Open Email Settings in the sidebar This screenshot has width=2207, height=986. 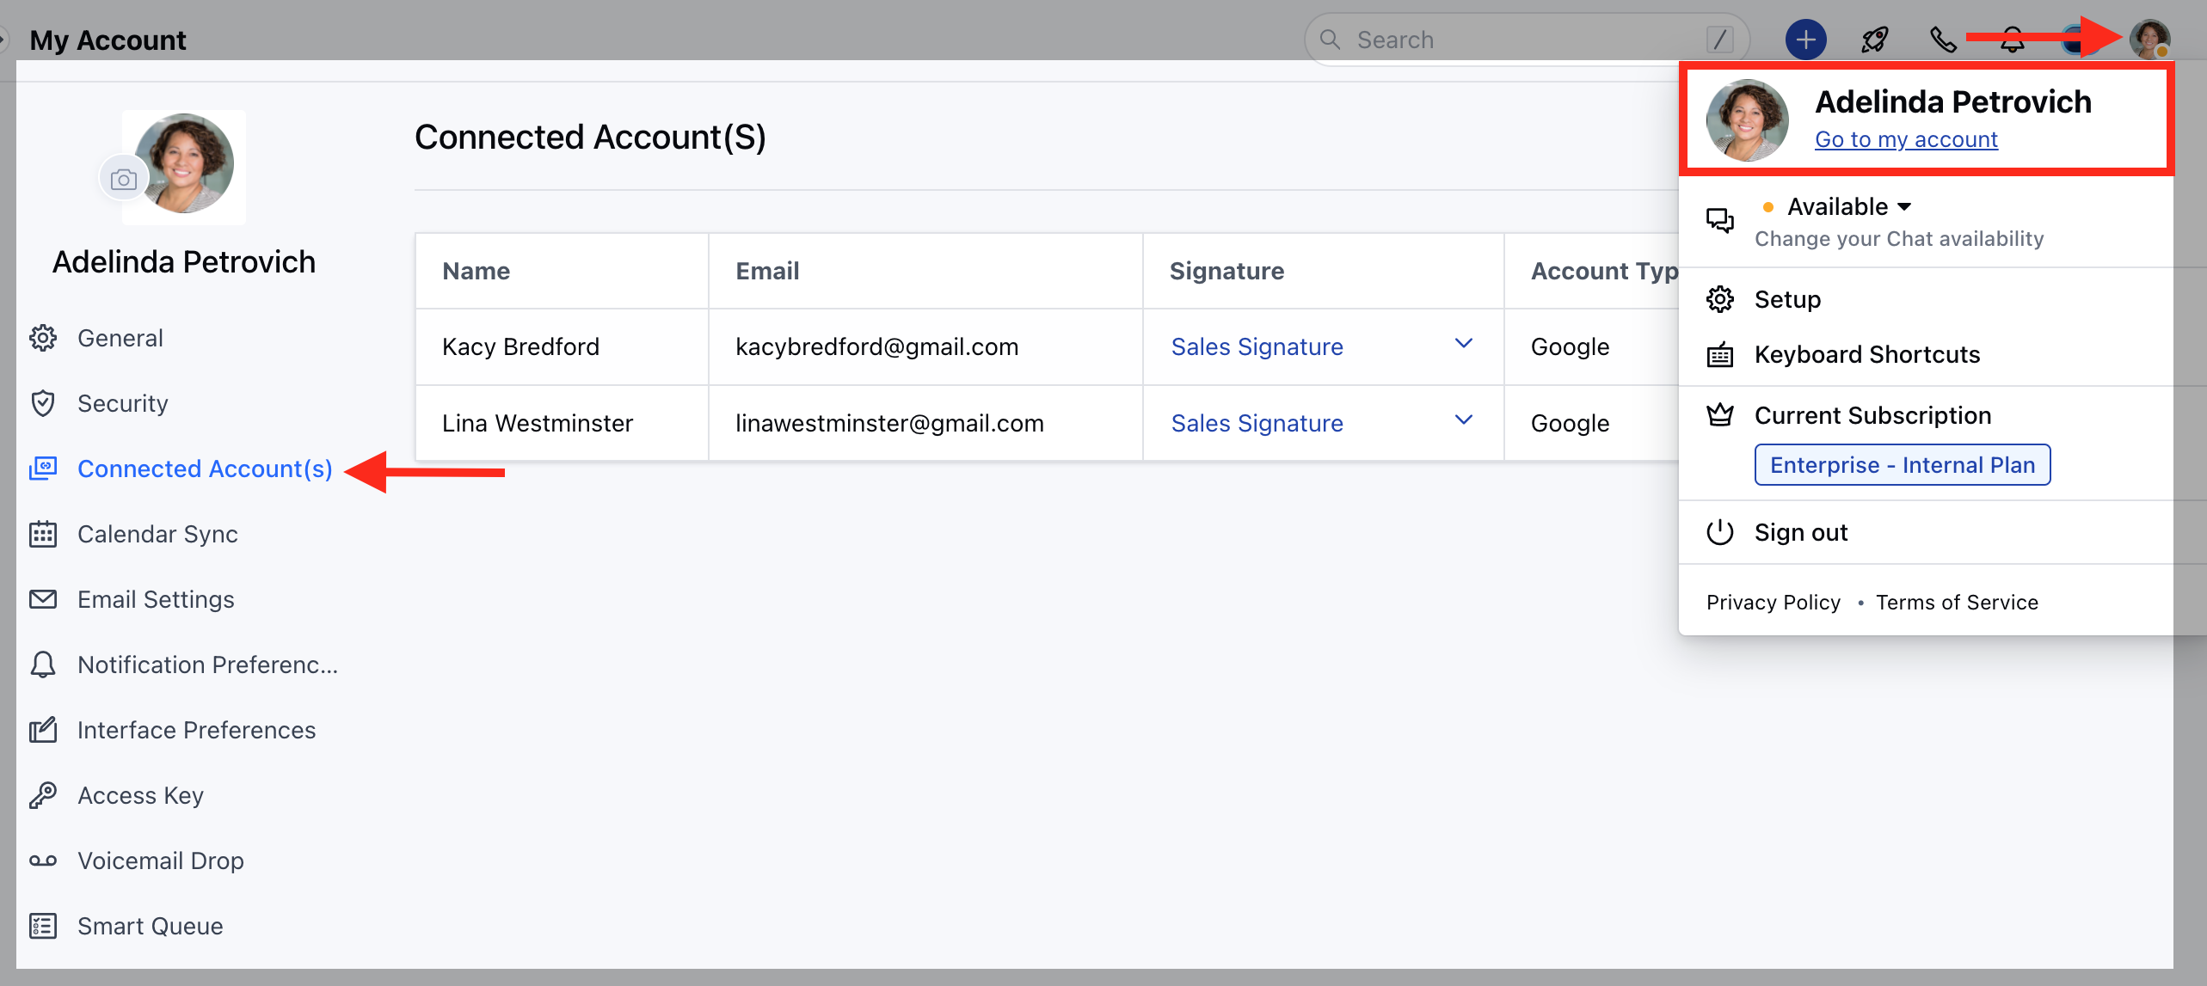[156, 599]
